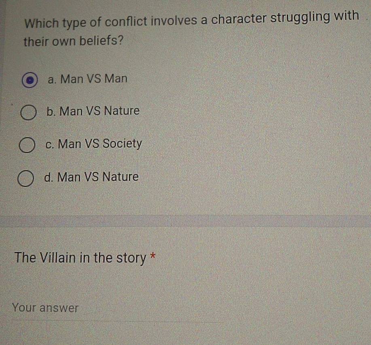Click 'The Villain in the story' question title
The width and height of the screenshot is (371, 345).
coord(80,258)
